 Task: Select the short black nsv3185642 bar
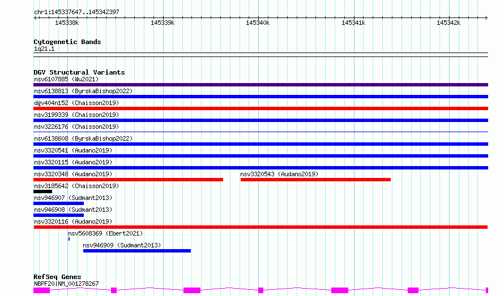tap(42, 191)
